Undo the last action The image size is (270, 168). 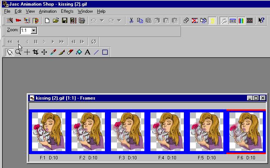[94, 21]
